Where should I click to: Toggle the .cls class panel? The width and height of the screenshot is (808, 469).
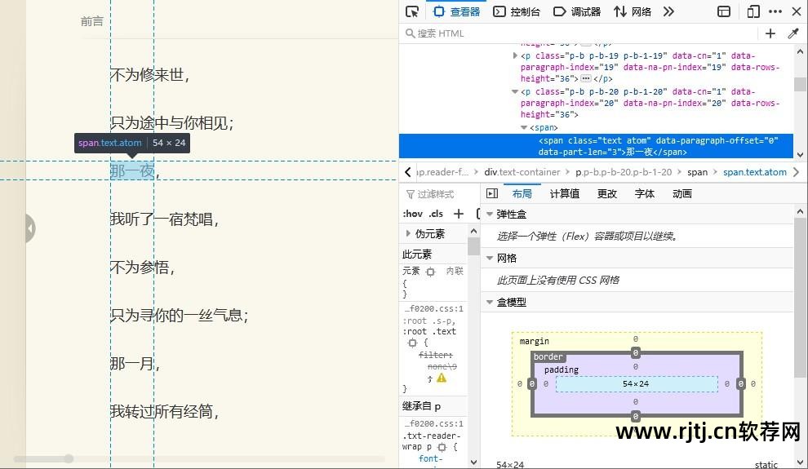click(436, 214)
